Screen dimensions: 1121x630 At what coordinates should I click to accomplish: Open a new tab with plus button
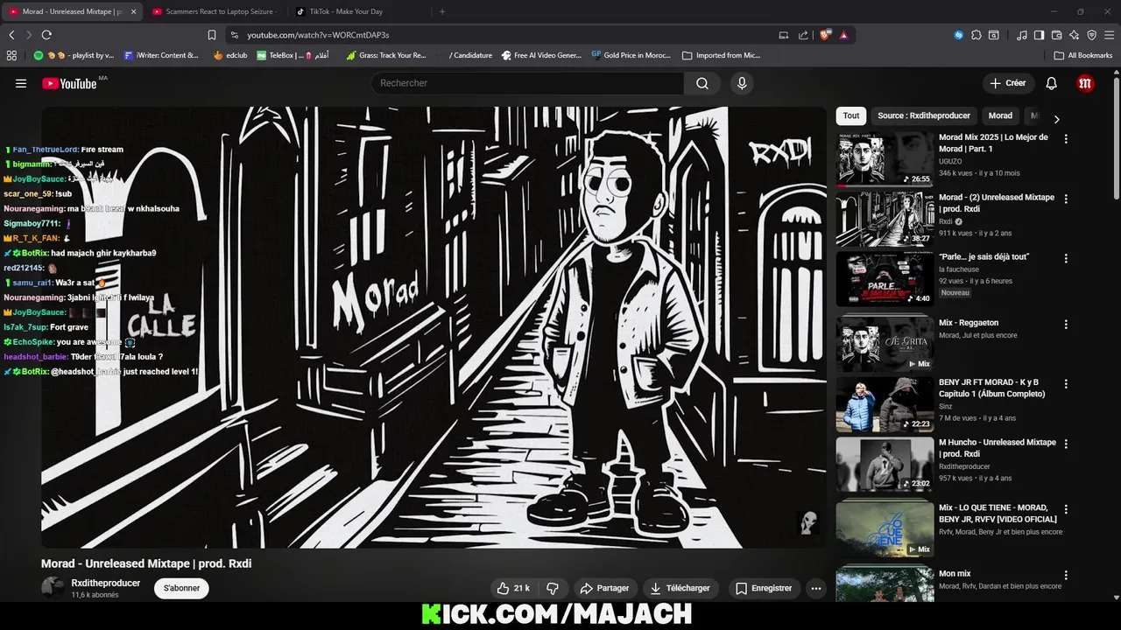click(x=442, y=11)
